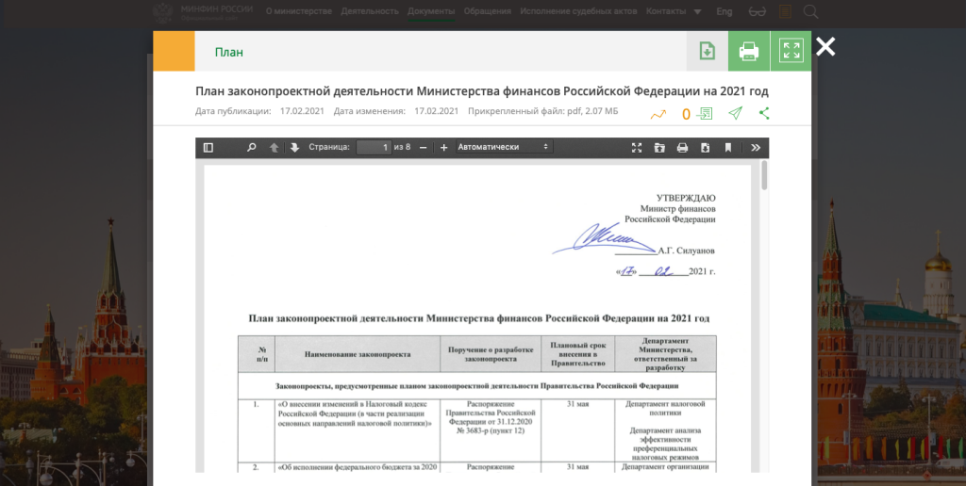Print from the PDF viewer toolbar

click(682, 148)
